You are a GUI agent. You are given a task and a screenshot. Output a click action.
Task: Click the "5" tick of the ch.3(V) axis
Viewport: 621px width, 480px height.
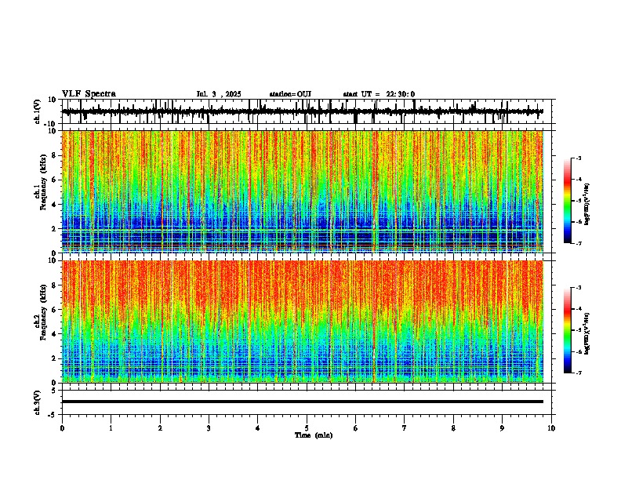tap(55, 390)
